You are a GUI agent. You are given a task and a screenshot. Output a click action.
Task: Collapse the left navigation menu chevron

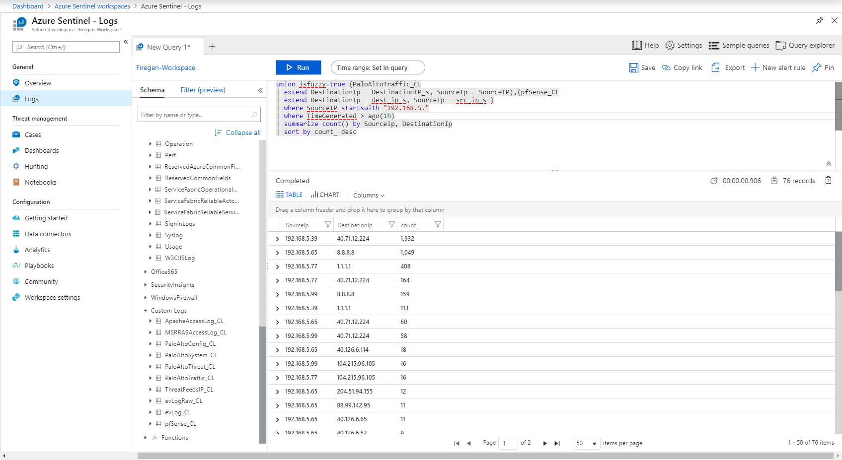tap(126, 42)
